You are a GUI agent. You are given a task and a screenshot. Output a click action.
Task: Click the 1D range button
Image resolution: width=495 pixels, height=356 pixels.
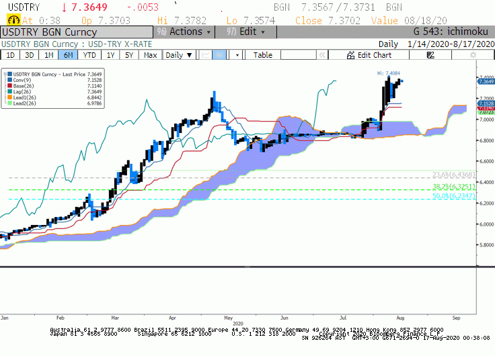10,55
